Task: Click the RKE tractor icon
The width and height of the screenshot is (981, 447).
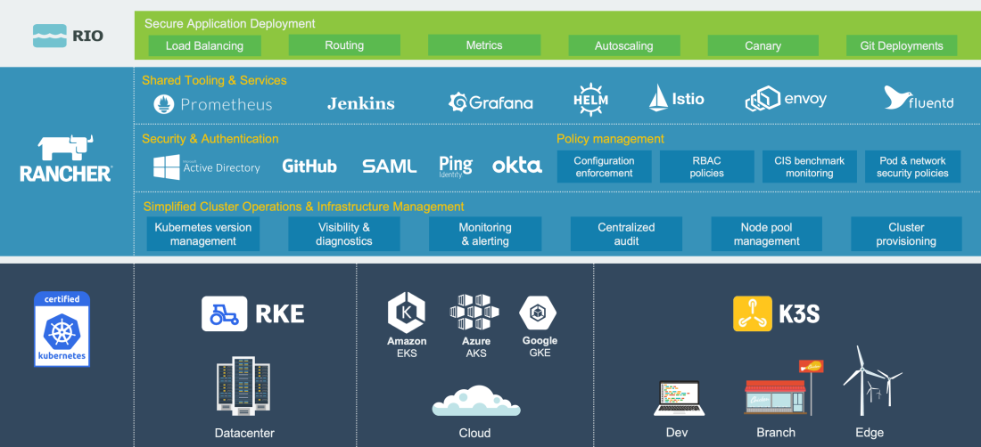Action: (225, 313)
